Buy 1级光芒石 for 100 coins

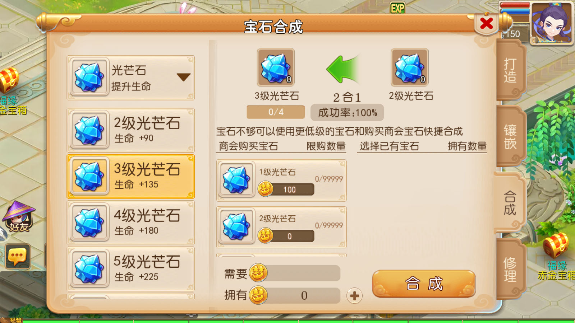[286, 189]
